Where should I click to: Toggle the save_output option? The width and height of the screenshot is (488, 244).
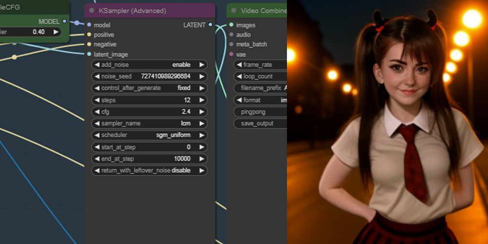[x=260, y=123]
